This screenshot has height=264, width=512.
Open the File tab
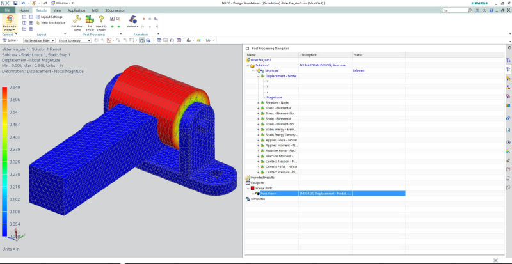(x=8, y=10)
